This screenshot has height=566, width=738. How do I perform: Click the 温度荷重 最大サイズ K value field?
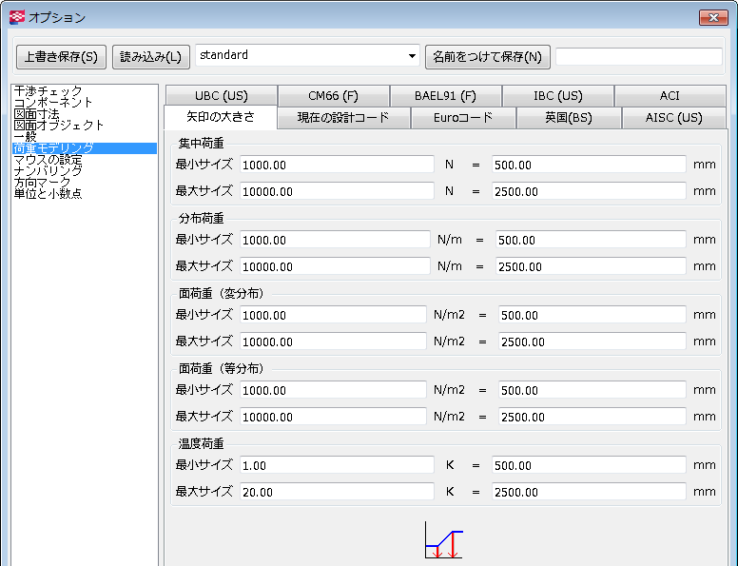tap(337, 492)
